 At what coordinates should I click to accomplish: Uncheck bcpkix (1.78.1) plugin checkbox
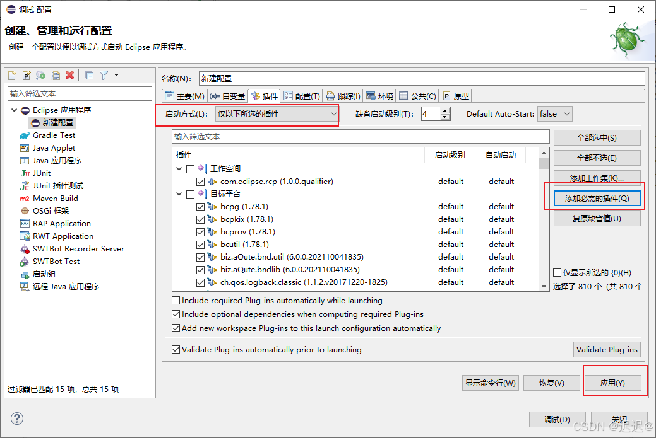pos(200,219)
